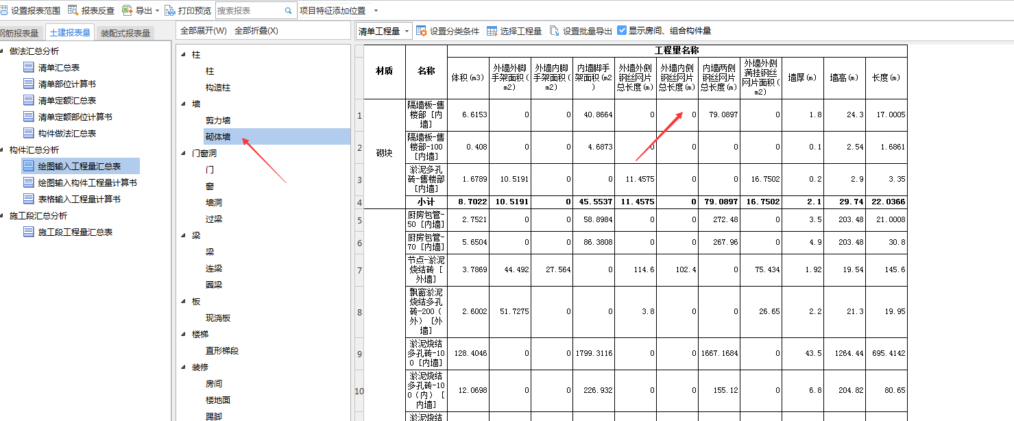Open the 表格输入工程量计算书 report icon

point(28,199)
